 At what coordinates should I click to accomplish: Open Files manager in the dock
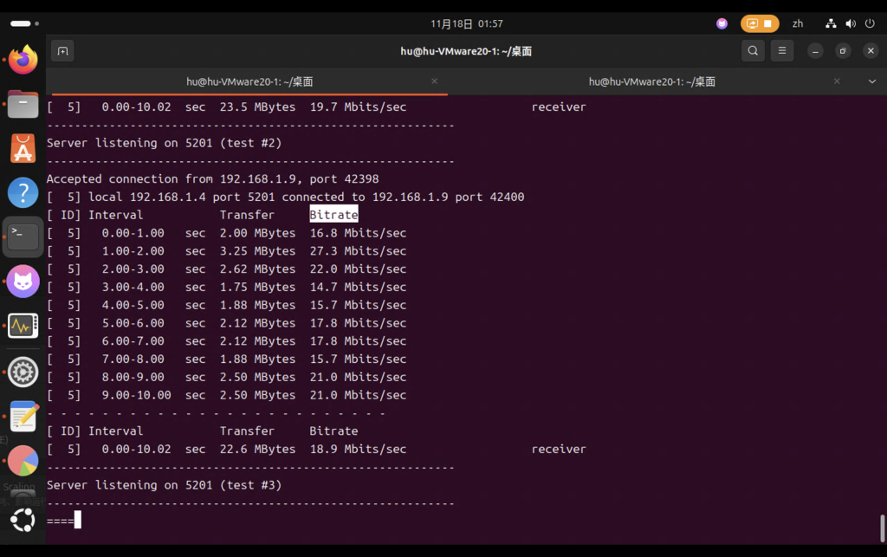coord(23,105)
